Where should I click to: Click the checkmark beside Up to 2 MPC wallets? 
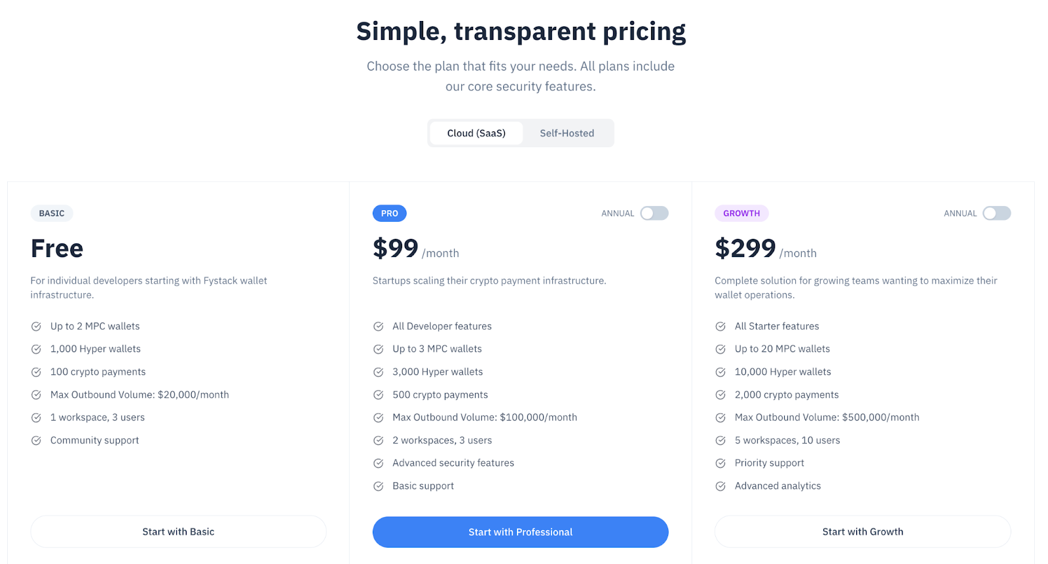pos(36,326)
